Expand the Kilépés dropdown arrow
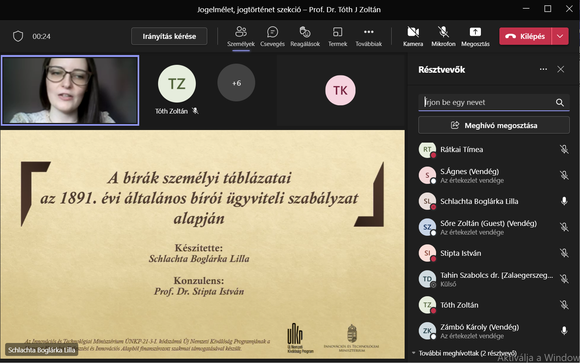580x363 pixels. coord(560,36)
